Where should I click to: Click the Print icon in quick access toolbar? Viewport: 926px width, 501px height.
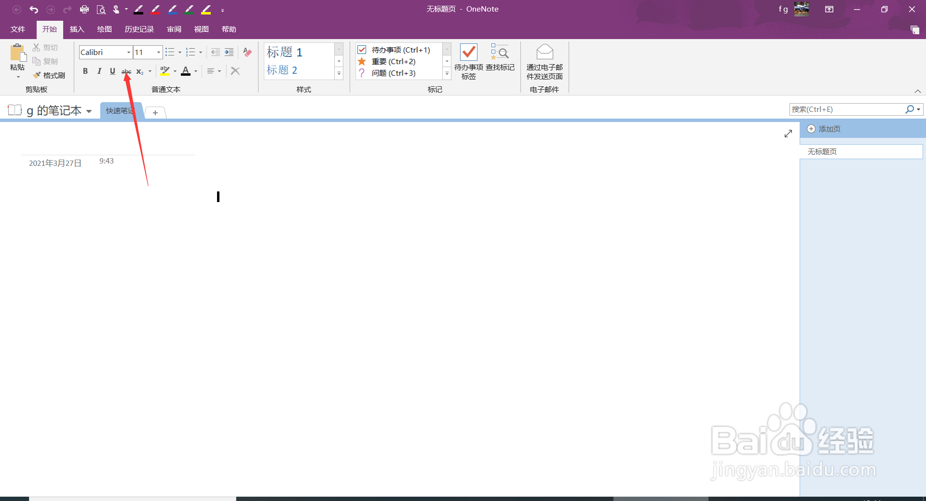coord(84,10)
